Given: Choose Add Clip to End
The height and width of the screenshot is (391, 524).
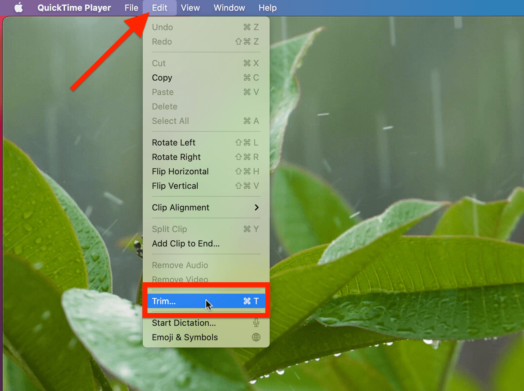Looking at the screenshot, I should pos(186,243).
